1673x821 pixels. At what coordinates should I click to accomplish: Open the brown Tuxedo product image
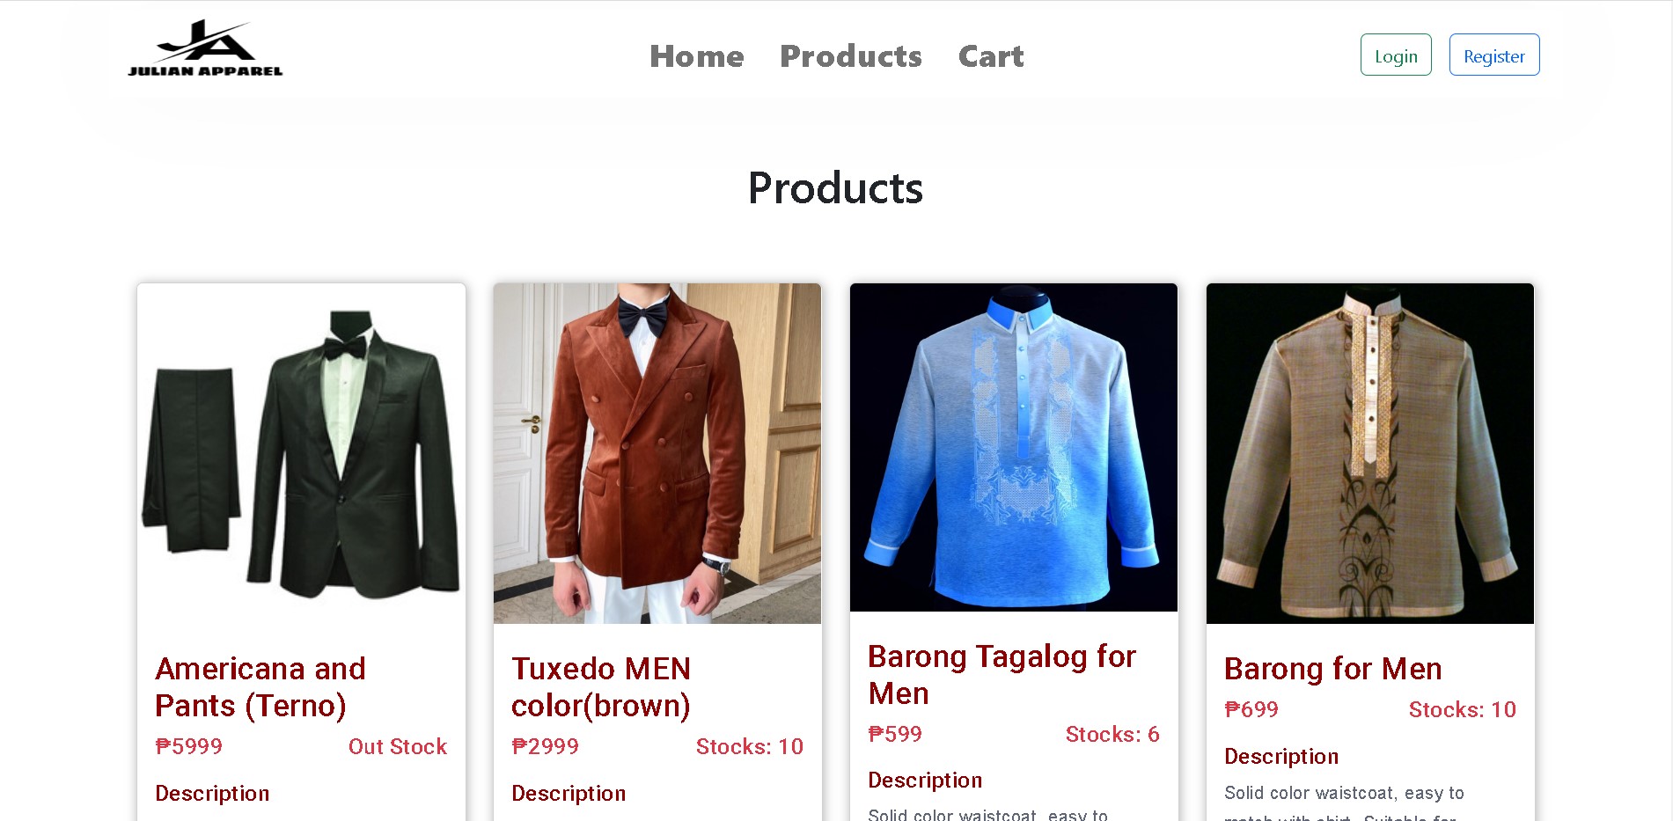(657, 453)
